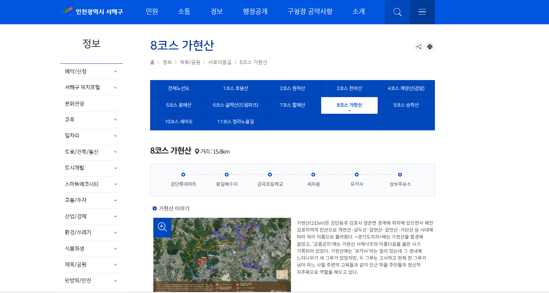The image size is (549, 293).
Task: Switch to the 5코스 꽃메산 tab
Action: pos(179,105)
